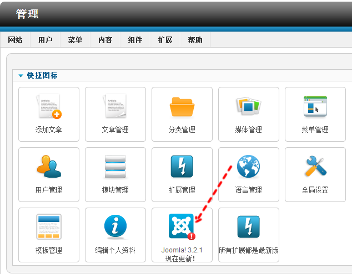Open the 扩展 menu in menubar
This screenshot has height=274, width=352.
(165, 40)
